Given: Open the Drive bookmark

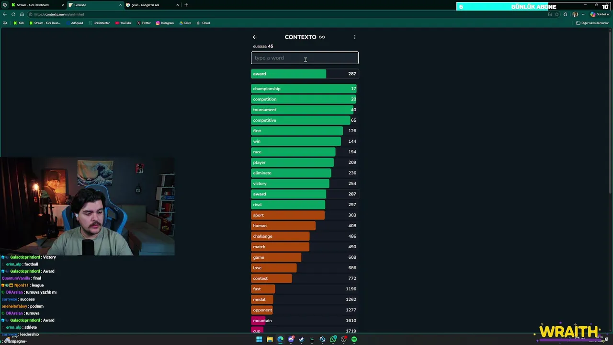Looking at the screenshot, I should coord(185,23).
